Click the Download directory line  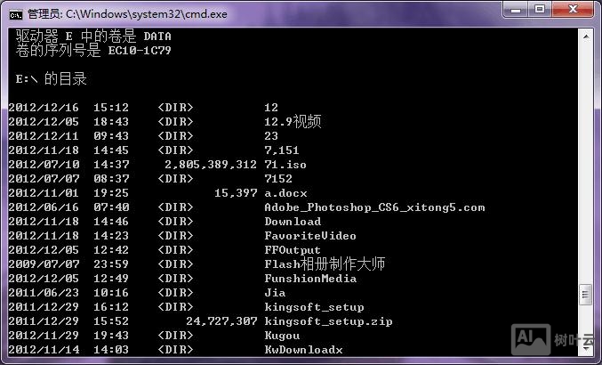coord(293,222)
